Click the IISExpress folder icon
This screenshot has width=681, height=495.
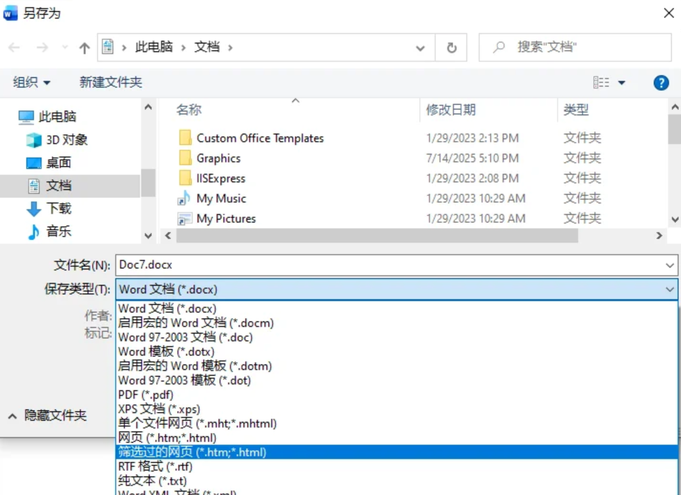pyautogui.click(x=185, y=178)
